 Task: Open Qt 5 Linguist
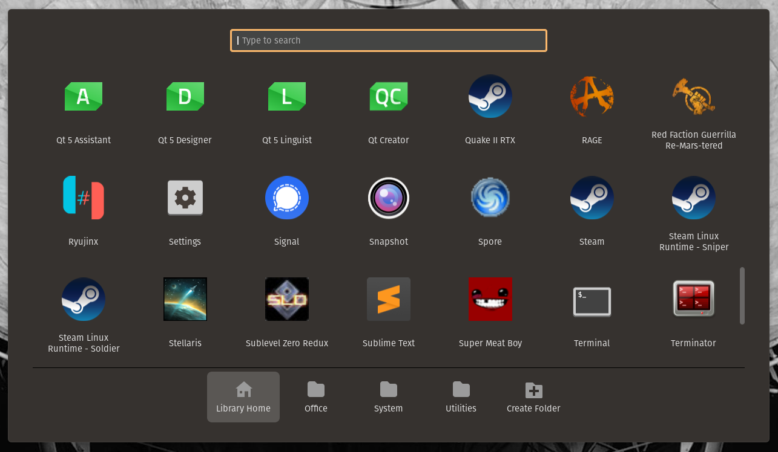pos(287,97)
